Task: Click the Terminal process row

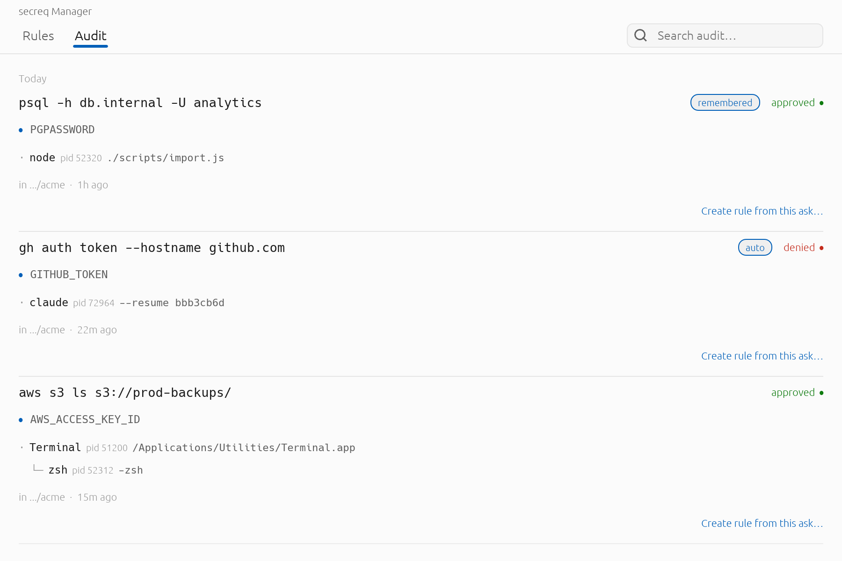Action: tap(188, 448)
